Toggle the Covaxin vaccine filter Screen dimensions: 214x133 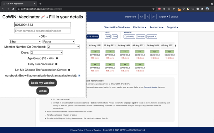(140, 37)
